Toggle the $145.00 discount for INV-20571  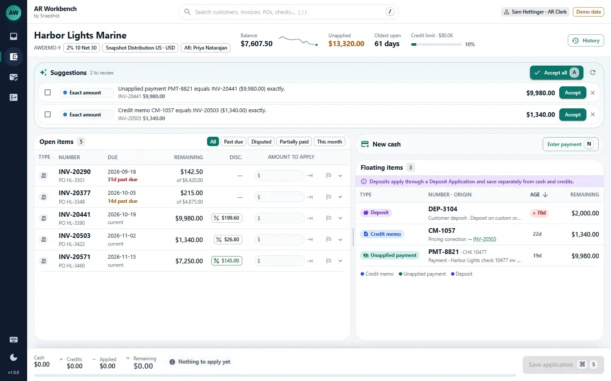coord(227,261)
